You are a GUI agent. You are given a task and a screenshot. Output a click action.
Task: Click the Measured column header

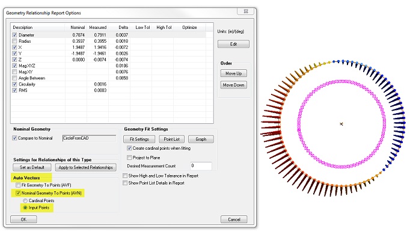pyautogui.click(x=97, y=27)
